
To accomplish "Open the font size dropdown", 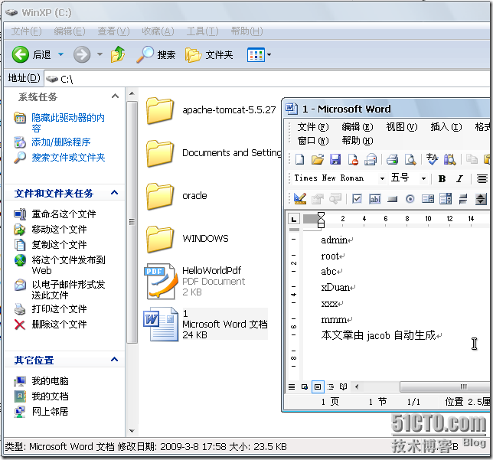I will (423, 178).
